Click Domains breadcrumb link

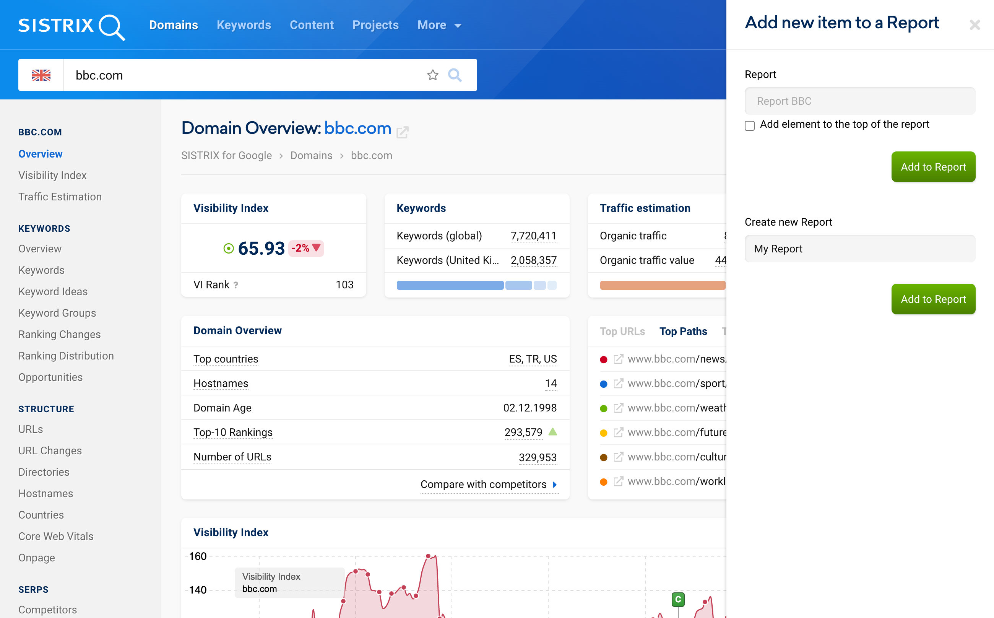311,155
